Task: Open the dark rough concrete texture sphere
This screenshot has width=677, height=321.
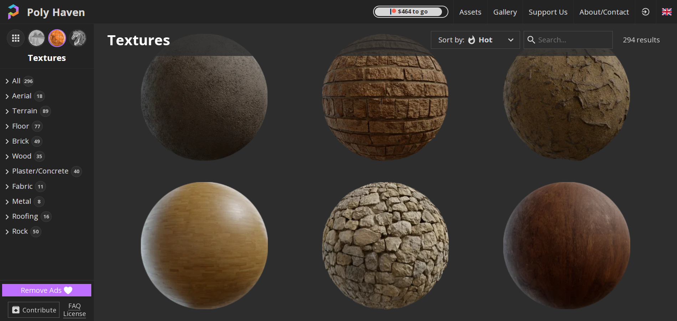Action: pyautogui.click(x=204, y=97)
